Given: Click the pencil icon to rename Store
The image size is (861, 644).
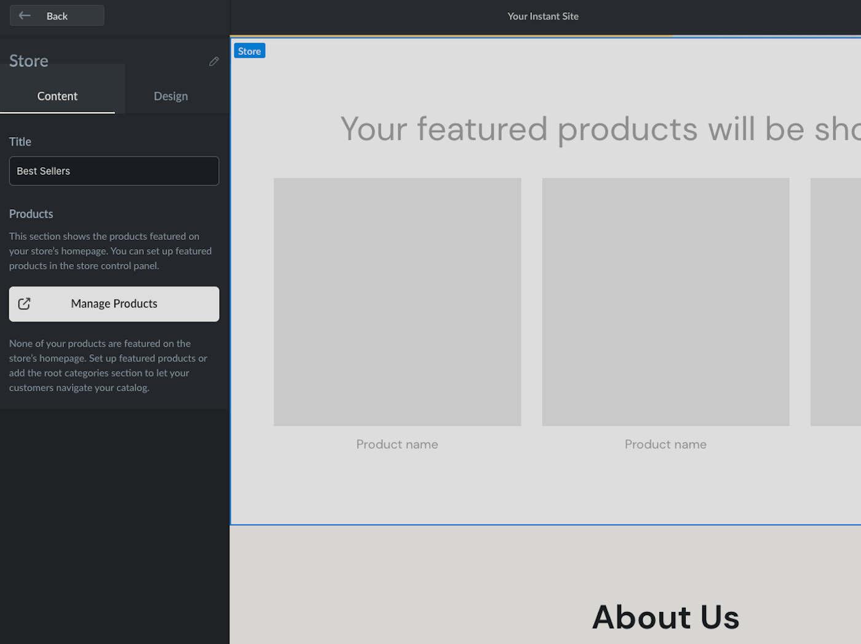Looking at the screenshot, I should tap(213, 61).
